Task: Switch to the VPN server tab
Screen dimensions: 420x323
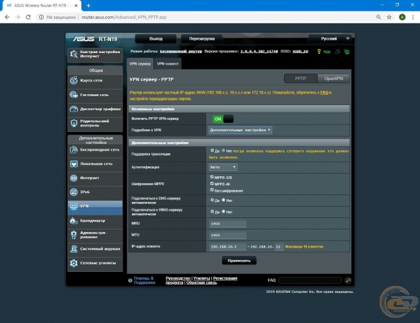Action: pos(140,64)
